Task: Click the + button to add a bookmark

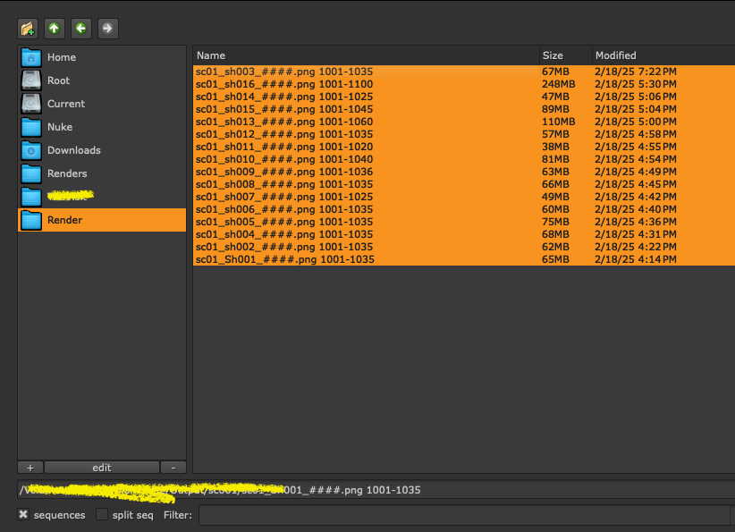Action: [x=30, y=467]
